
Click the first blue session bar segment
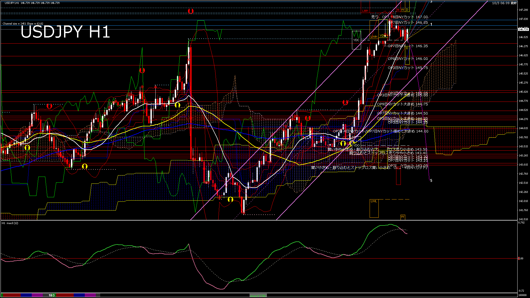(26, 295)
